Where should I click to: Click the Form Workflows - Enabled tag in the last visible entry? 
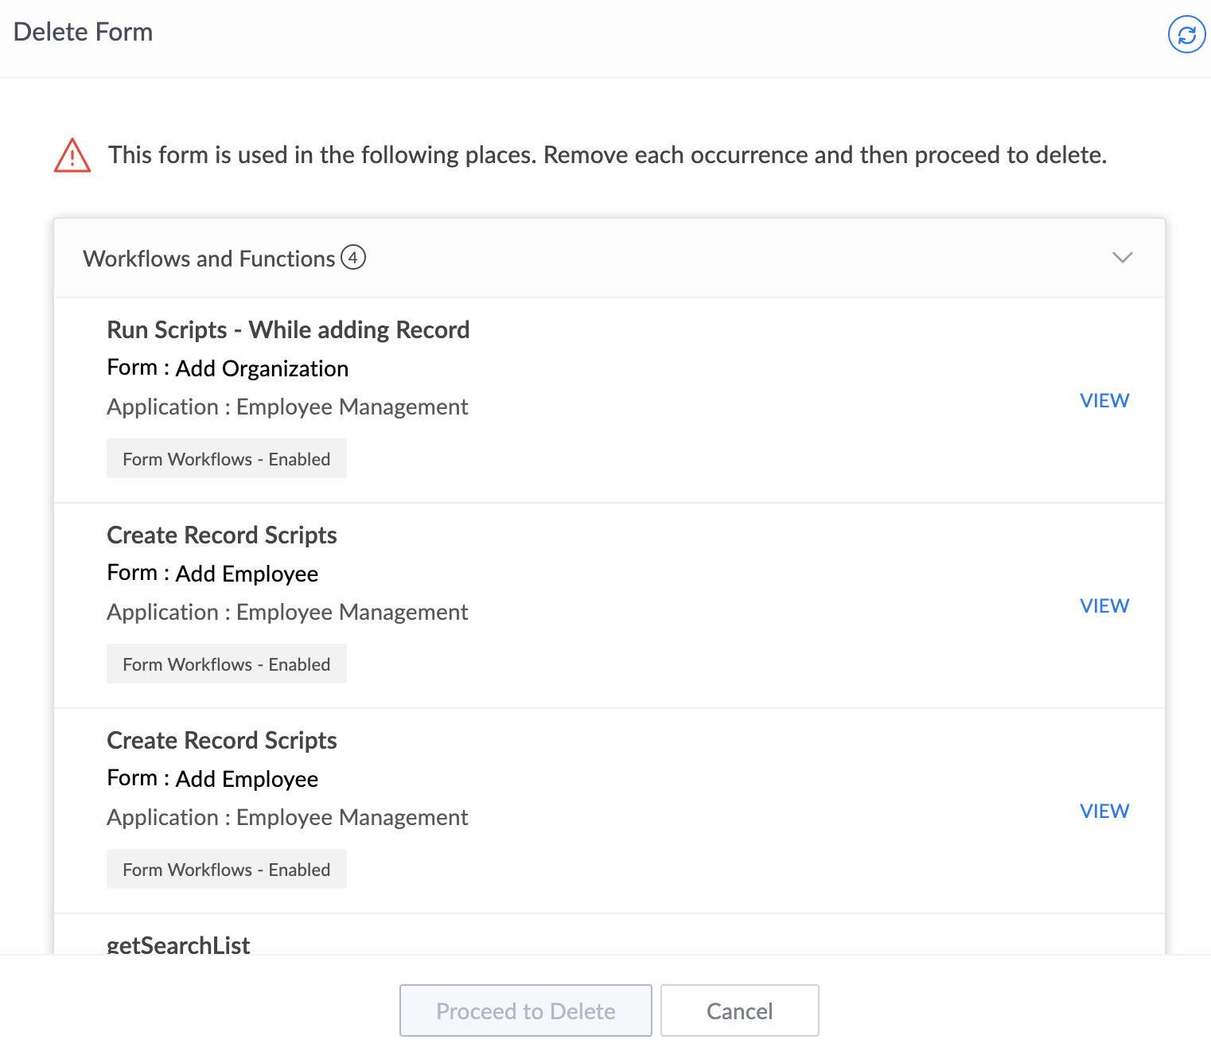click(227, 870)
